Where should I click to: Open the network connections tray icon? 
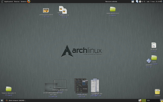pyautogui.click(x=133, y=2)
